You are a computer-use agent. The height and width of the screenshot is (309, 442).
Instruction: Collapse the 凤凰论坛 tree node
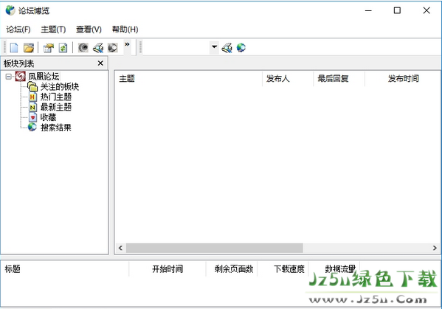pos(9,77)
